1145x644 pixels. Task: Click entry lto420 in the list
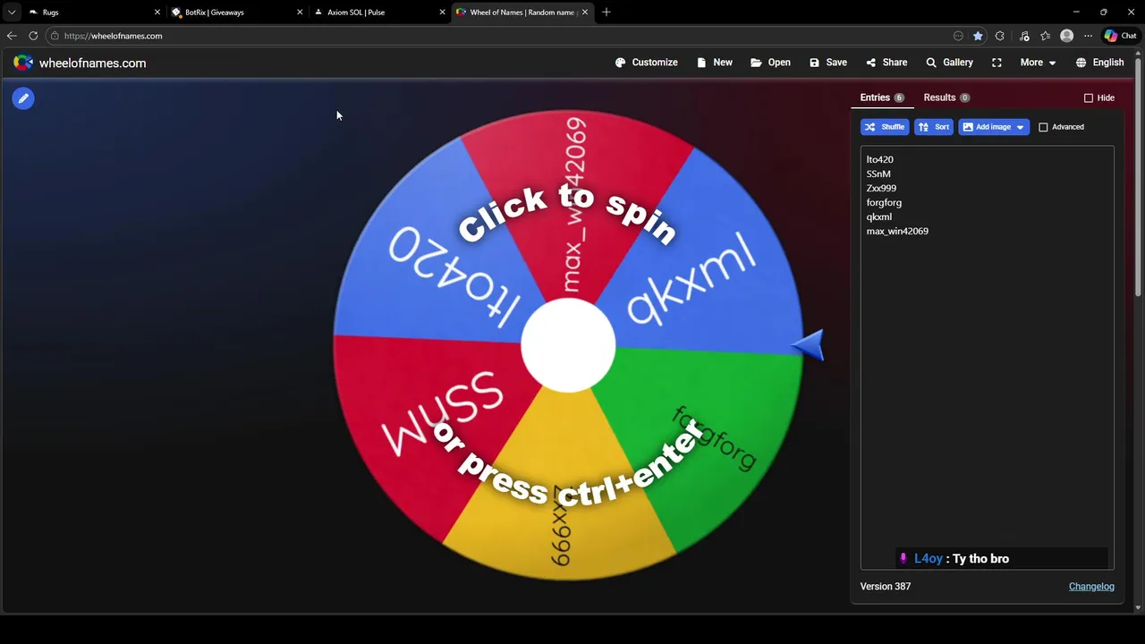879,159
